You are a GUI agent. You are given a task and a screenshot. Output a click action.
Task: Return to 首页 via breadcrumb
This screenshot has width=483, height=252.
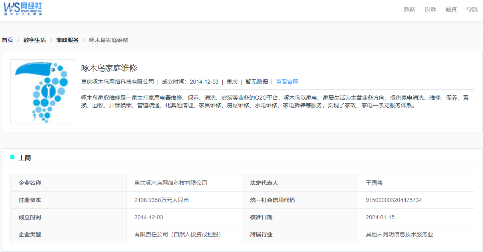click(x=8, y=40)
